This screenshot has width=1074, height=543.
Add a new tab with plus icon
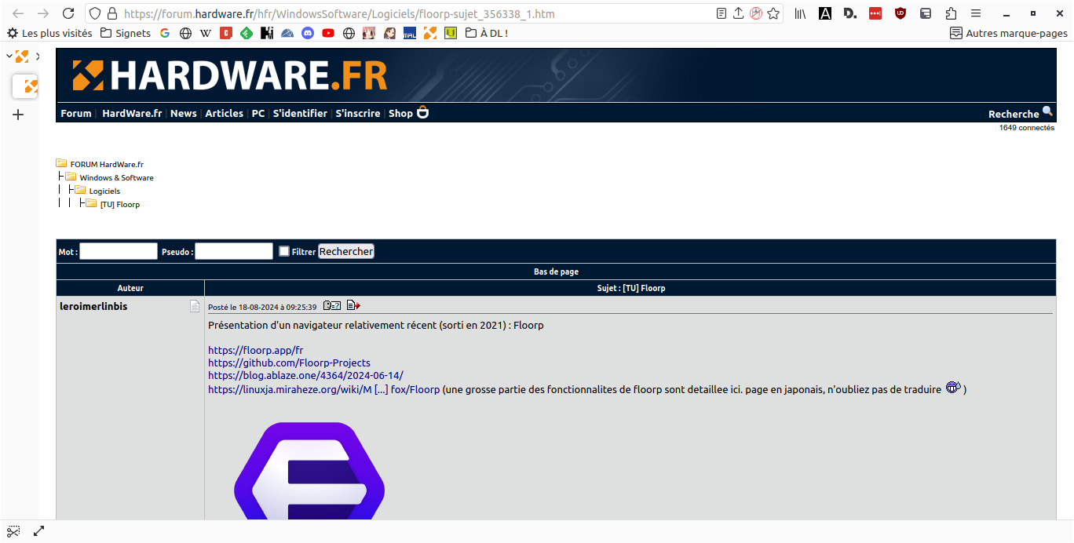19,115
